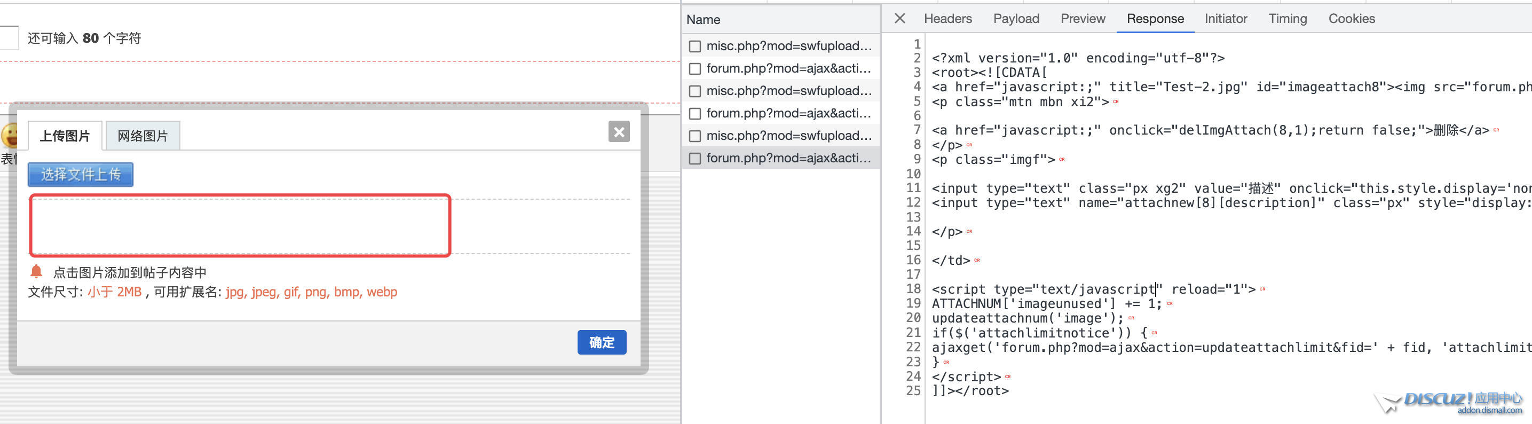Click the bell notice icon in upload dialog
1532x424 pixels.
36,272
